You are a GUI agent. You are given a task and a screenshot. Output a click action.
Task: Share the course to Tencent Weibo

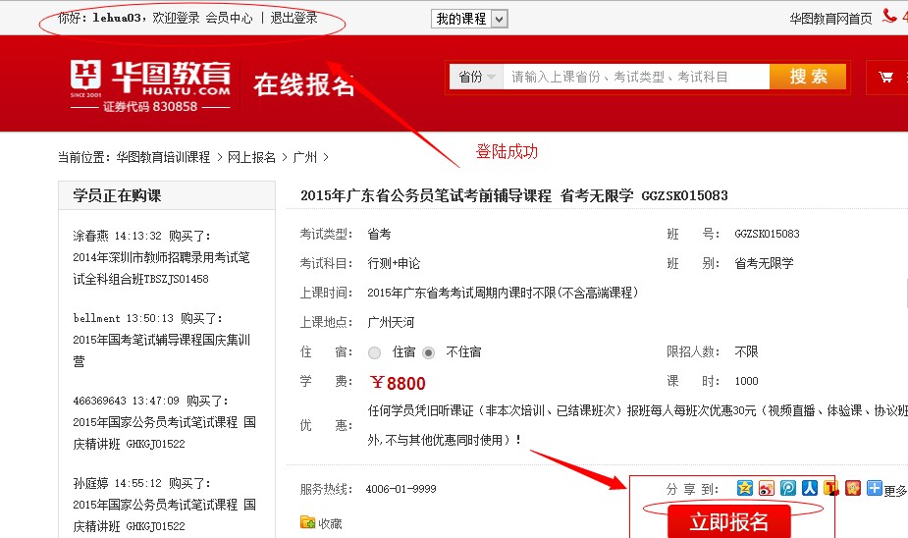[x=831, y=488]
